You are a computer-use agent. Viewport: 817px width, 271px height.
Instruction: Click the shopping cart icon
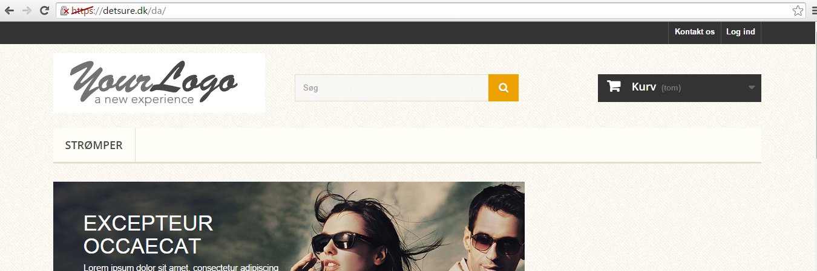click(x=614, y=87)
